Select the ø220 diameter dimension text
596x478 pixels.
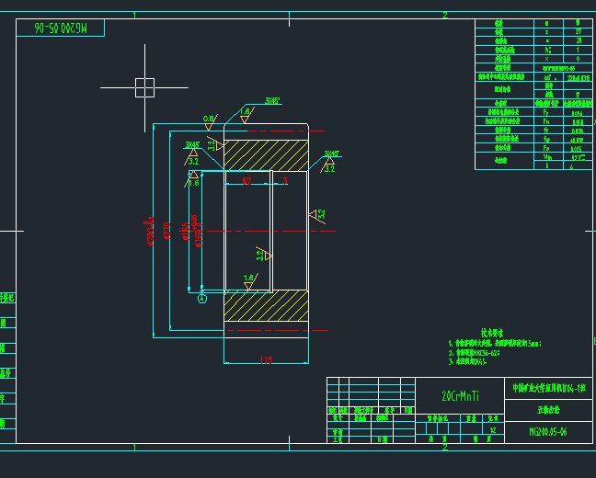166,231
